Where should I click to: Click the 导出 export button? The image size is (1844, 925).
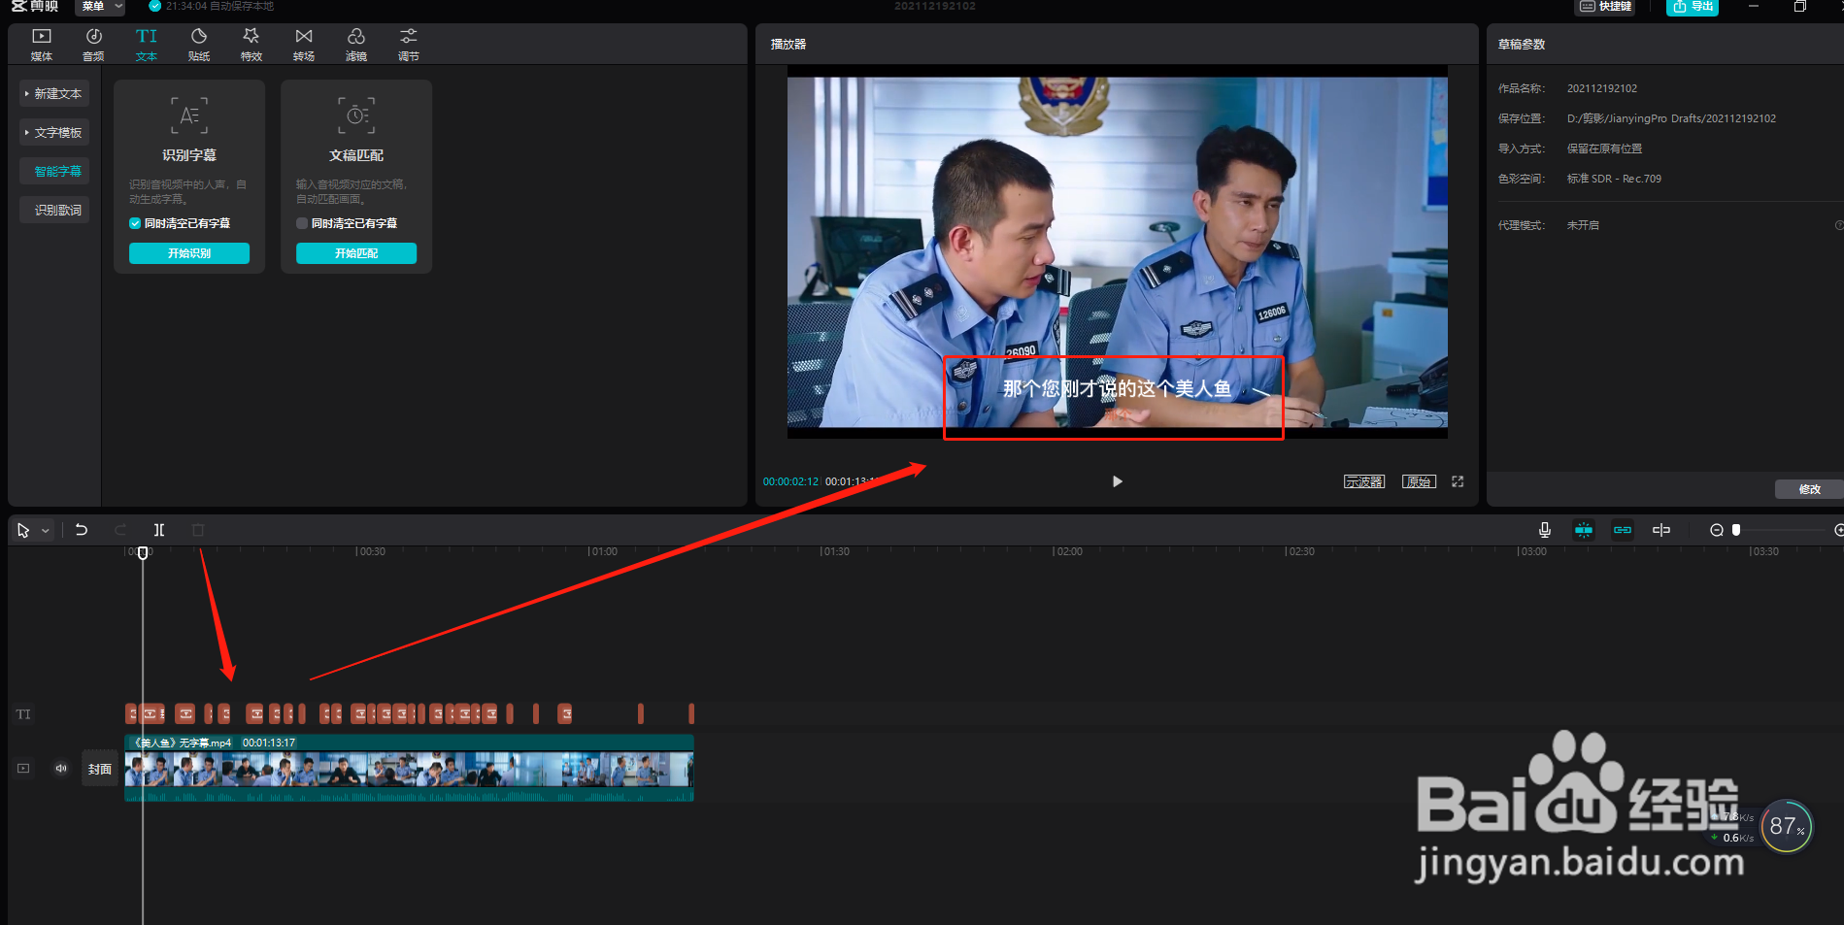point(1693,7)
